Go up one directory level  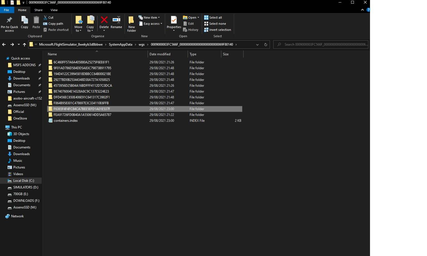(x=24, y=44)
